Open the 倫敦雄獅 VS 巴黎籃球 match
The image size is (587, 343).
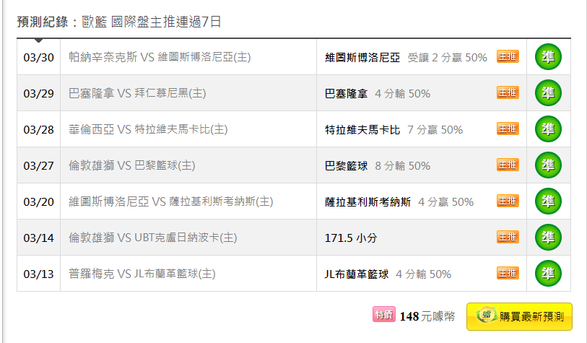click(132, 165)
